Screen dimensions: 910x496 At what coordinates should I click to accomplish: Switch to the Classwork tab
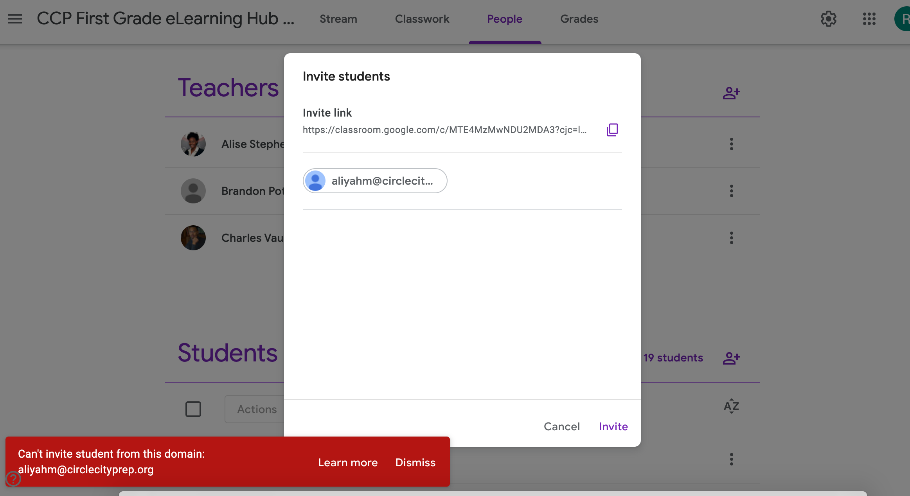422,18
